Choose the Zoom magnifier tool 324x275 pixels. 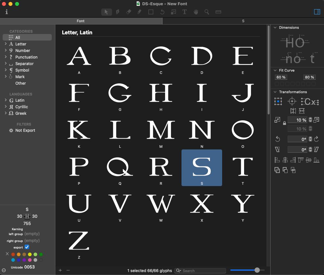207,12
